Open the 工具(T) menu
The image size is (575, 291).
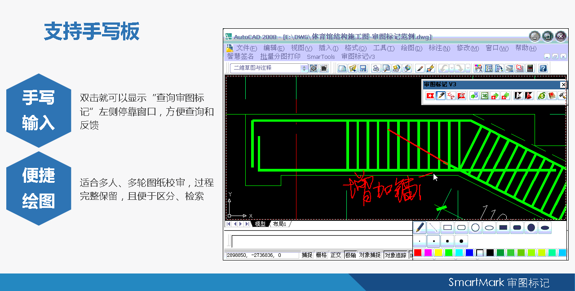click(384, 48)
